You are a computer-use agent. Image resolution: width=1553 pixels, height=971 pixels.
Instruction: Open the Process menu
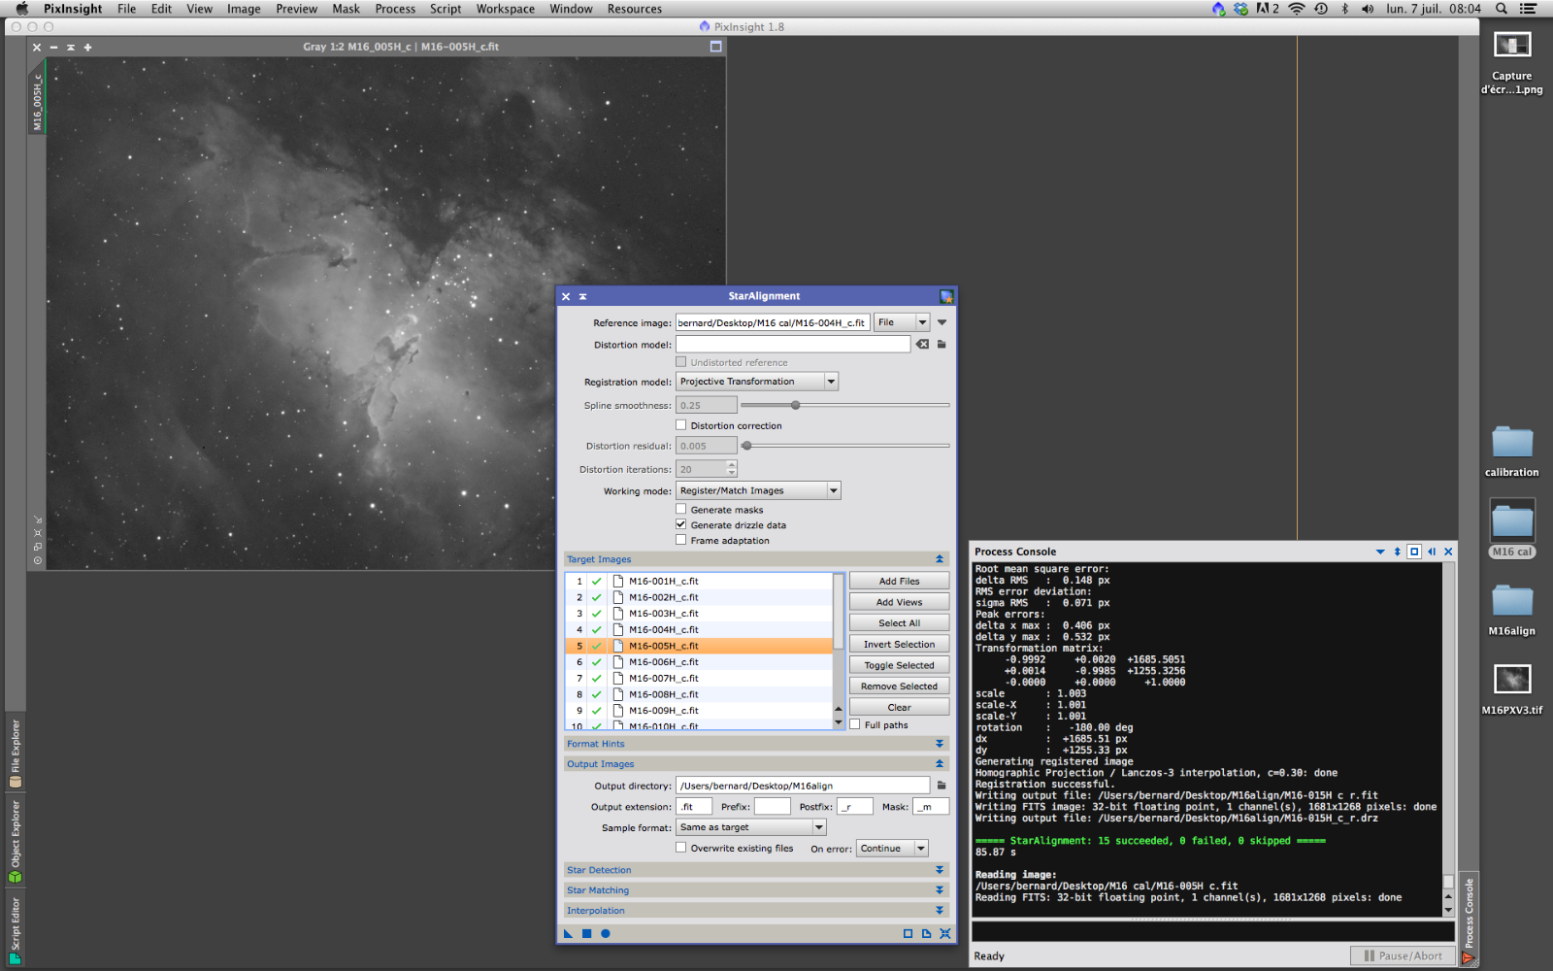[x=395, y=9]
